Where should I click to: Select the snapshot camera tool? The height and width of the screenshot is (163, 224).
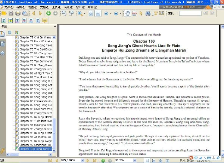[162, 13]
